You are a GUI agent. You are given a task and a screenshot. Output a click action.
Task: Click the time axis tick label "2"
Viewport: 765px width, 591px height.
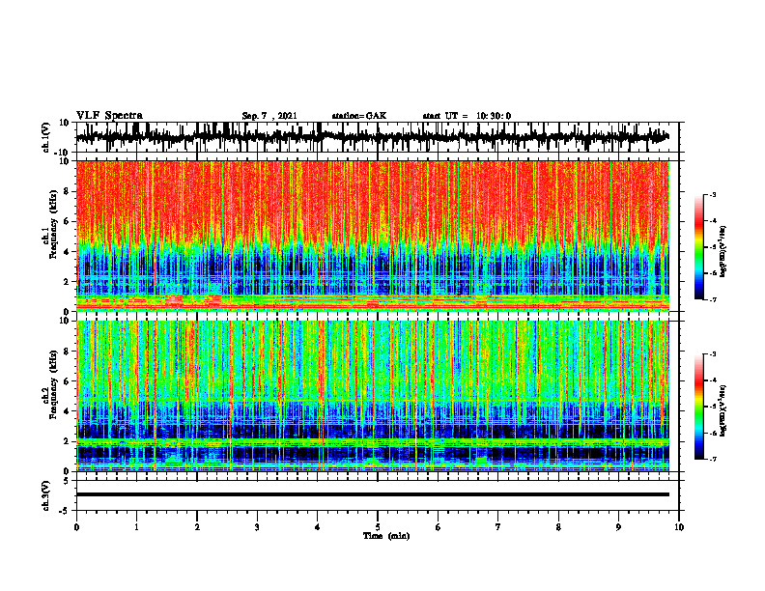[x=197, y=527]
